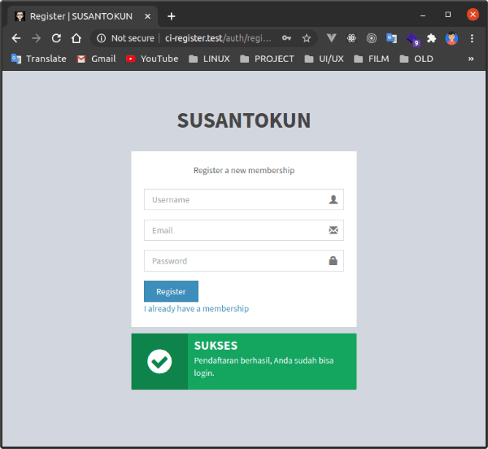Screen dimensions: 488x449
Task: Select the Register | SUSANTOKUN tab
Action: pyautogui.click(x=81, y=16)
